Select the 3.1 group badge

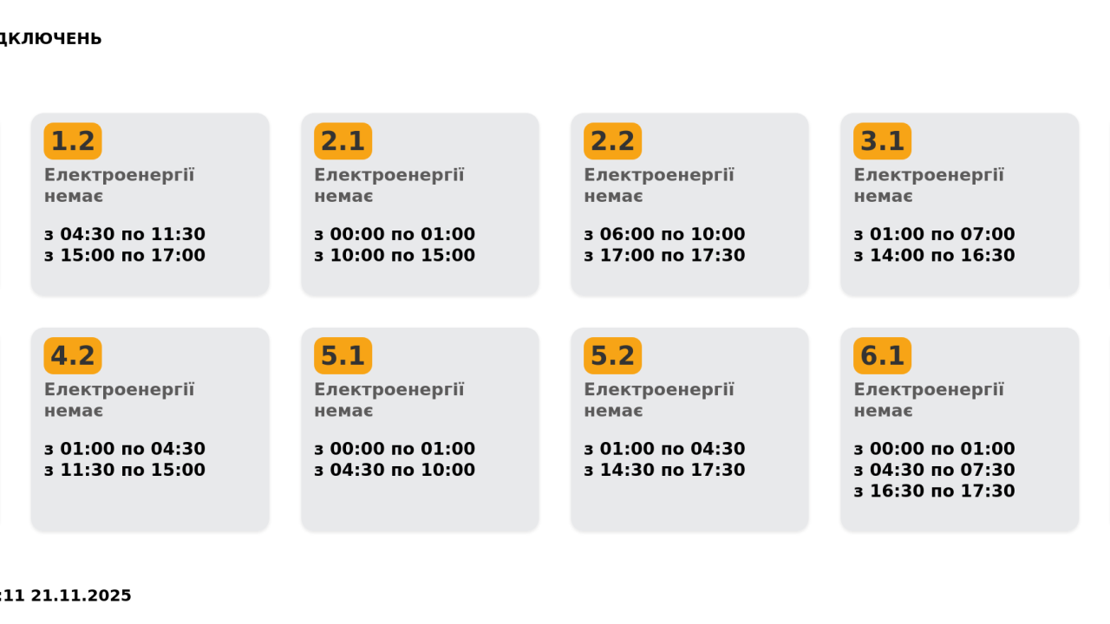[882, 141]
